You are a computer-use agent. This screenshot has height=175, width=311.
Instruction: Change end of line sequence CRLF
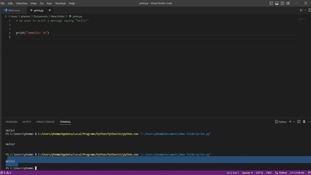[x=269, y=173]
